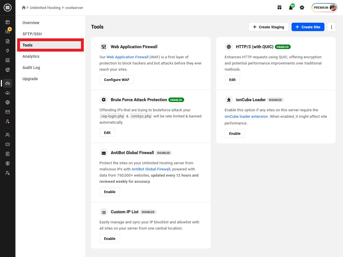Click the /wp-login.php code text
This screenshot has width=343, height=257.
[x=112, y=116]
